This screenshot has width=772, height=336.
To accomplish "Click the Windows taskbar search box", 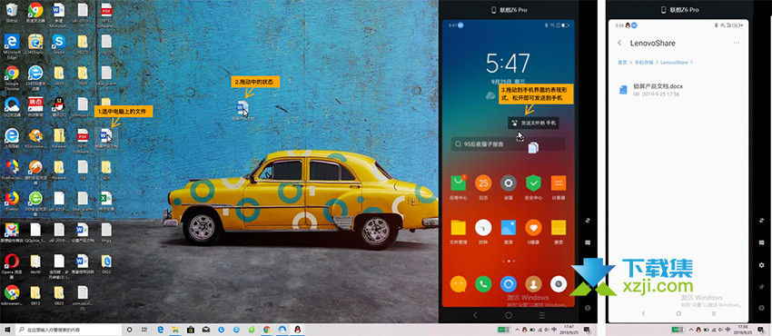I will click(x=68, y=330).
